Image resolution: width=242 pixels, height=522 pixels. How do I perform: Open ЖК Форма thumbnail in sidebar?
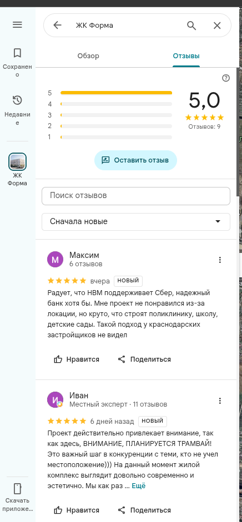pyautogui.click(x=17, y=161)
